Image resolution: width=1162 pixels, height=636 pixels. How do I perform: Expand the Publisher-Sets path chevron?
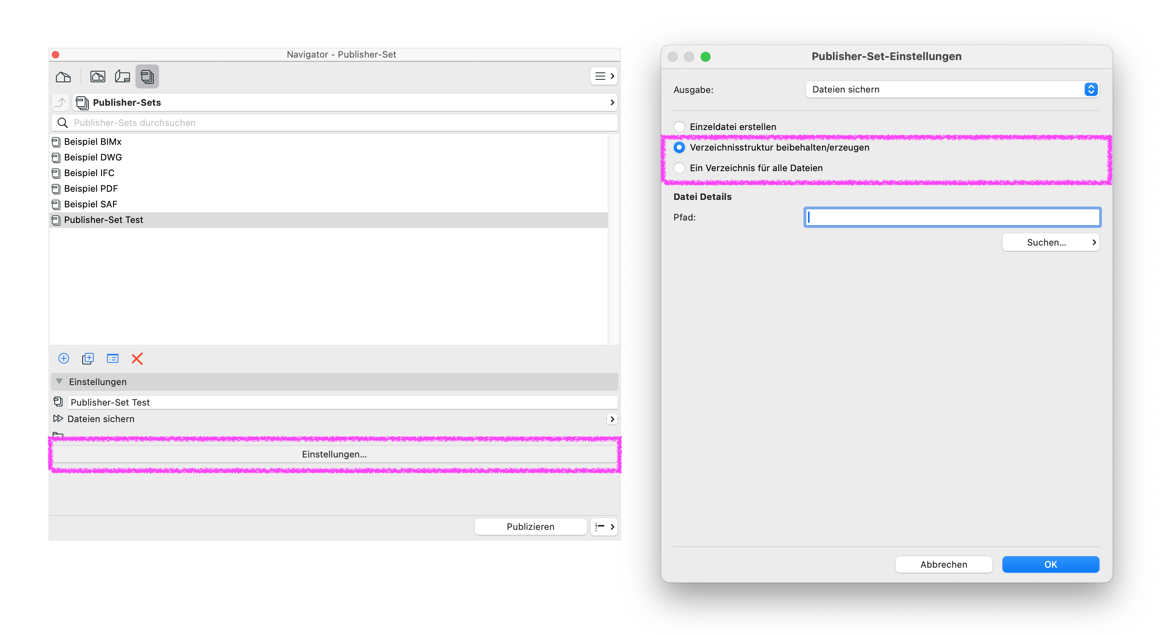point(612,102)
